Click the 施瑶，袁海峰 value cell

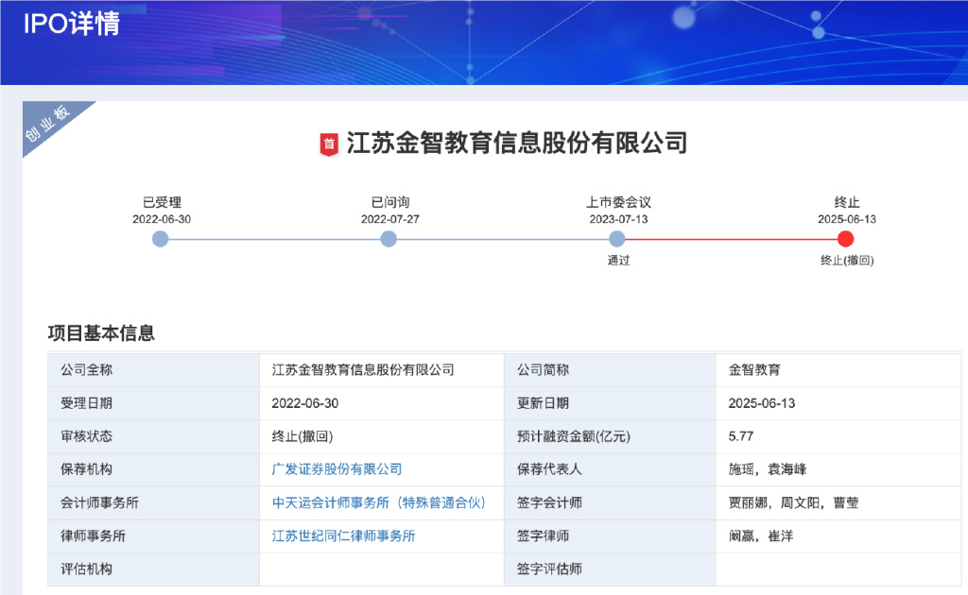coord(839,469)
